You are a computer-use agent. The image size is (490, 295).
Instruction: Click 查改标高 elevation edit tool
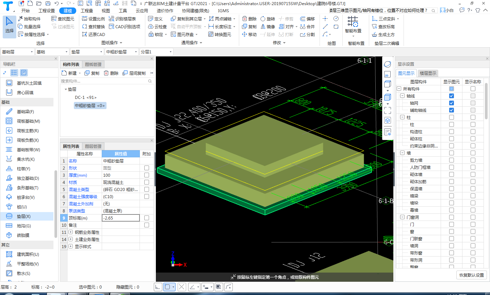coord(383,27)
